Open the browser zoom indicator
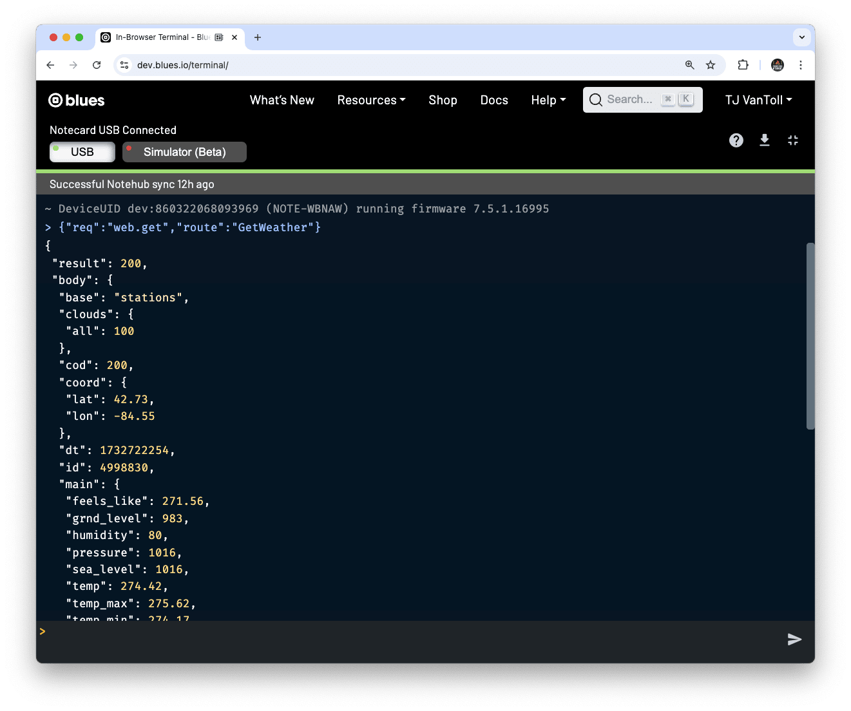851x711 pixels. [x=690, y=65]
